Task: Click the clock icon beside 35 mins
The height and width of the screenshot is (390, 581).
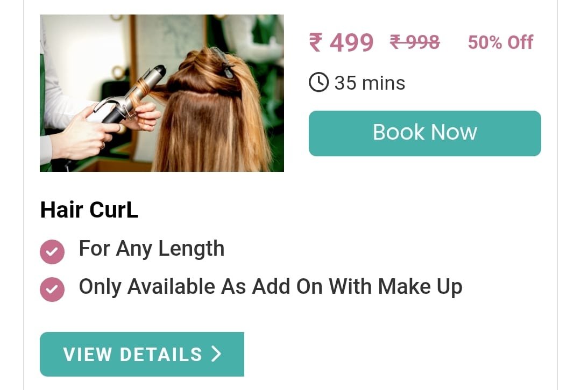Action: click(x=318, y=82)
